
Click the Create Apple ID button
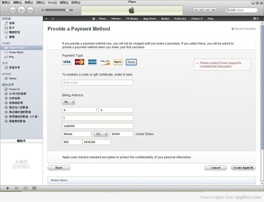[243, 168]
